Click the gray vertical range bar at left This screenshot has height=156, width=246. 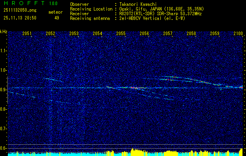(x=7, y=90)
